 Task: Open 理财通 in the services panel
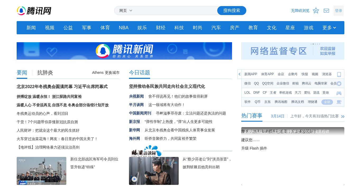click(x=313, y=102)
